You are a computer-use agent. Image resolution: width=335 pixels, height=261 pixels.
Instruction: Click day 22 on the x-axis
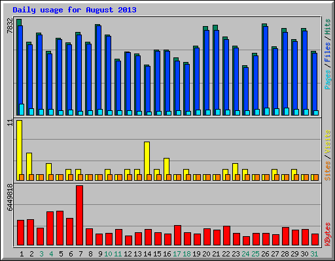click(226, 254)
